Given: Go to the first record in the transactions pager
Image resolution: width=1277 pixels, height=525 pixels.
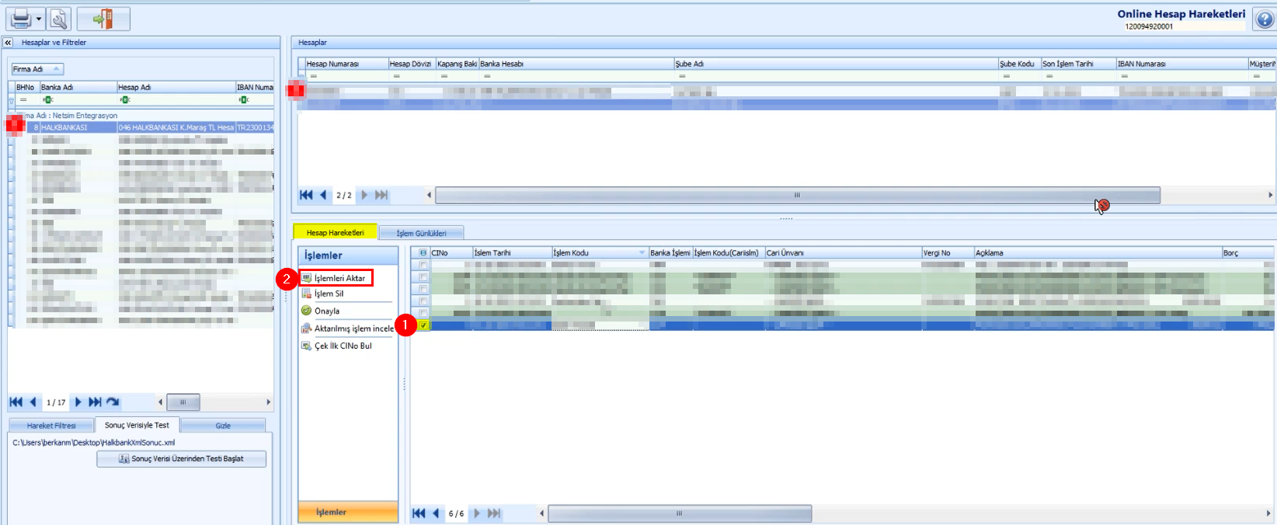Looking at the screenshot, I should [x=419, y=513].
